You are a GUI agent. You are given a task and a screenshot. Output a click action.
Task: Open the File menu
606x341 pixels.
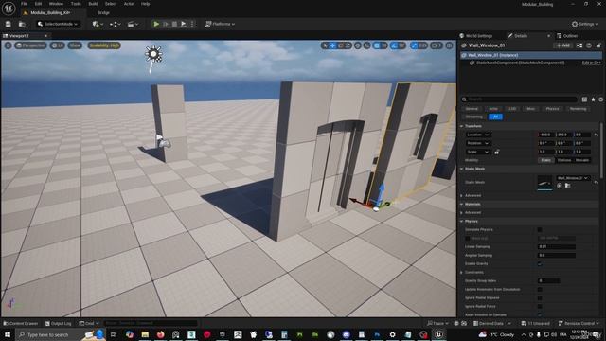point(25,4)
